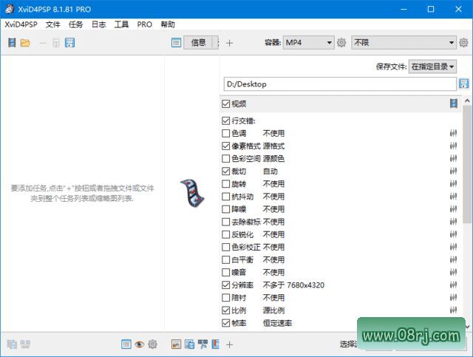This screenshot has width=473, height=357.
Task: Click the list view icon left of 信息
Action: (x=176, y=43)
